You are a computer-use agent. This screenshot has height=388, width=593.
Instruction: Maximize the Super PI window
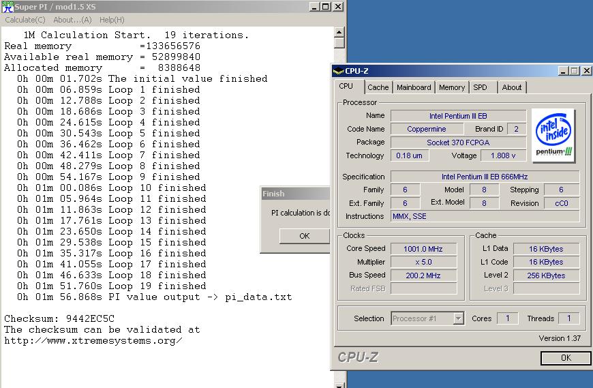325,7
